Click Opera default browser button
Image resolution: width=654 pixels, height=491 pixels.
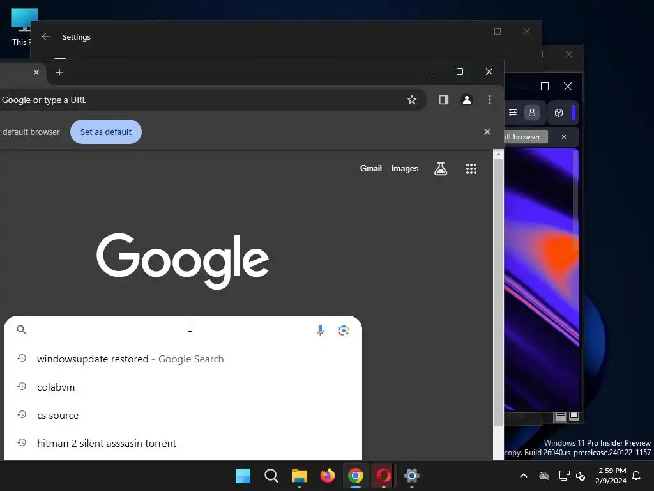click(x=526, y=137)
